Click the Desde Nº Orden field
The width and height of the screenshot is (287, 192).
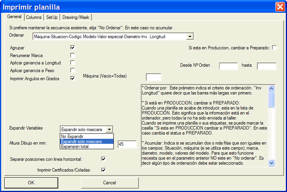coord(228,66)
